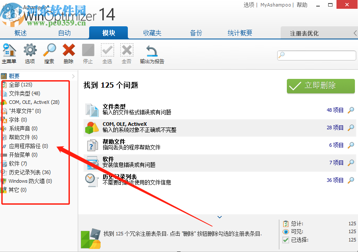The height and width of the screenshot is (252, 358).
Task: Select Windows 防火墙 (0) in sidebar
Action: pos(30,181)
